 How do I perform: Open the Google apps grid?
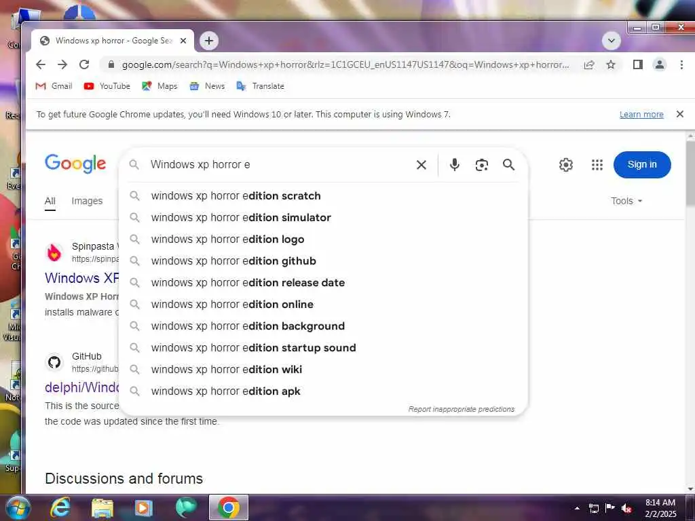pyautogui.click(x=597, y=165)
